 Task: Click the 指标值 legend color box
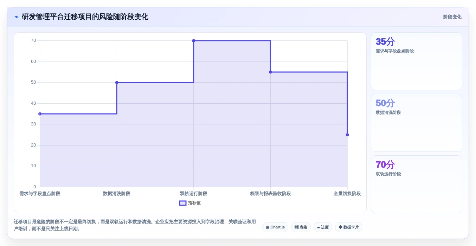pos(183,203)
